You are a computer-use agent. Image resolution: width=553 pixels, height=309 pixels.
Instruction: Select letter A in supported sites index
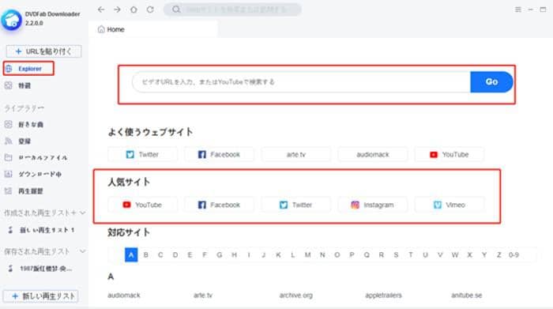pyautogui.click(x=131, y=254)
